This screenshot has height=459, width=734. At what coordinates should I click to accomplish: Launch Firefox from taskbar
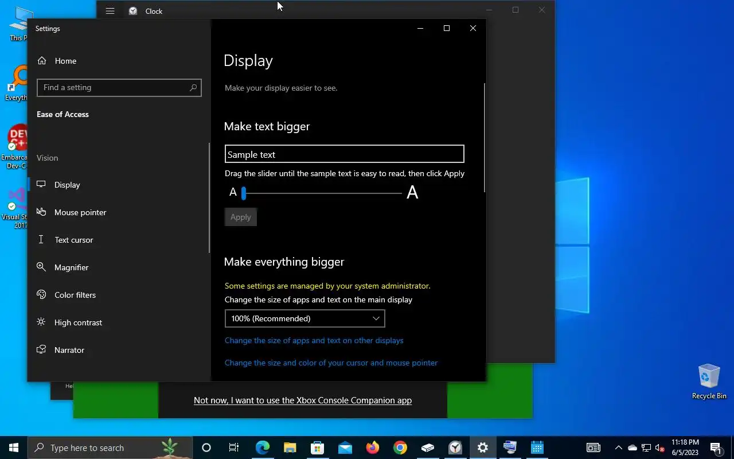(373, 448)
